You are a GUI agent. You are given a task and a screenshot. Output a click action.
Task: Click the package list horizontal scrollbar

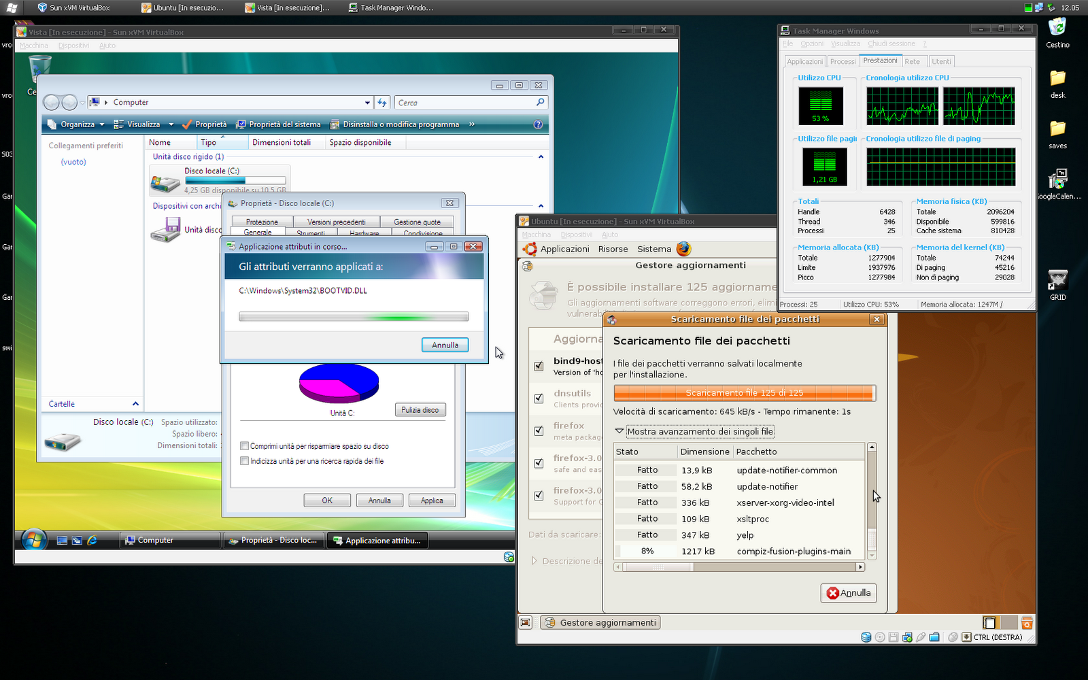[x=739, y=566]
